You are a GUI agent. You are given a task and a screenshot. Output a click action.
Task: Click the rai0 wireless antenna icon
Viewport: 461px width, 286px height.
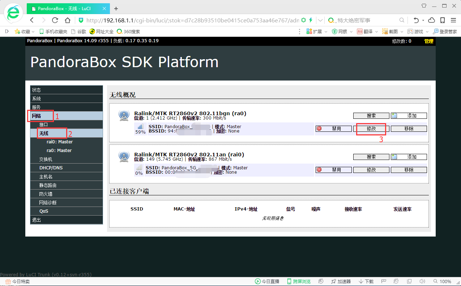tap(124, 157)
